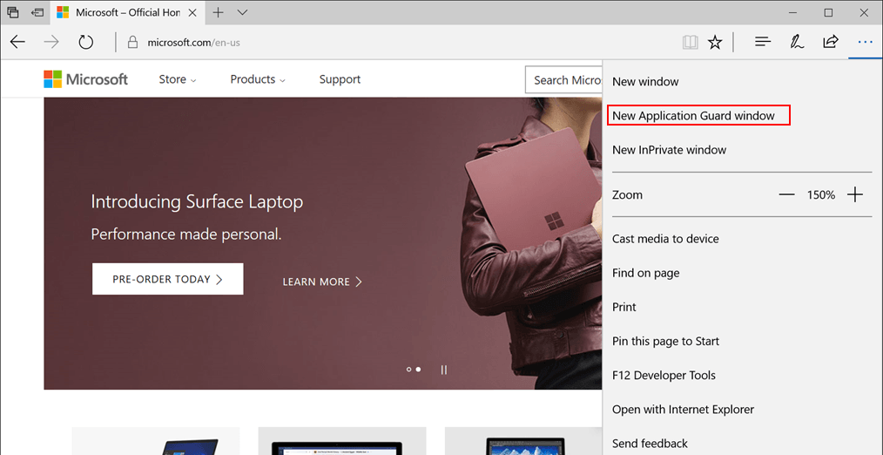883x455 pixels.
Task: Click the Surface Laptop hero image
Action: point(323,243)
